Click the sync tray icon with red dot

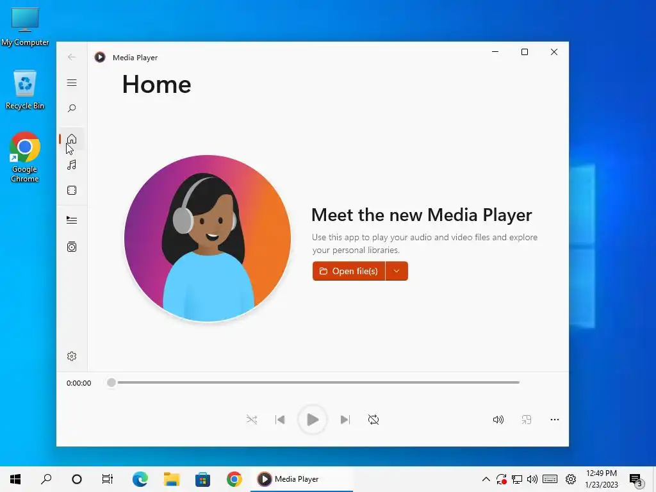[501, 479]
